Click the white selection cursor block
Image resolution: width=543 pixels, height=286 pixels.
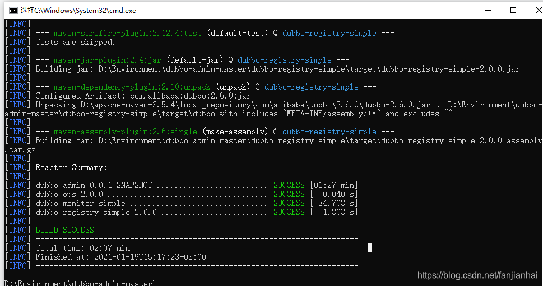click(x=370, y=247)
